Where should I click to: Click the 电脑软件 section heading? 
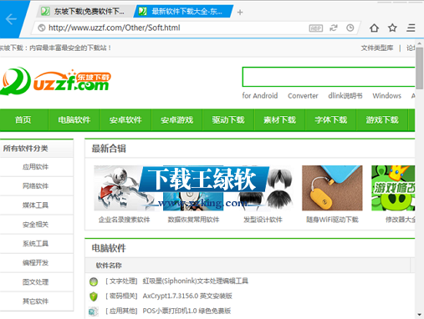click(x=109, y=248)
